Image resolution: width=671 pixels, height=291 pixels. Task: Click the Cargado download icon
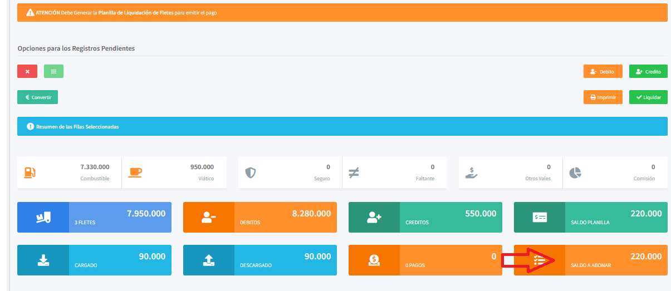coord(43,260)
